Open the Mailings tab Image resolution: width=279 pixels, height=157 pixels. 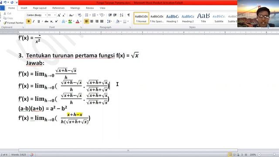(75, 8)
